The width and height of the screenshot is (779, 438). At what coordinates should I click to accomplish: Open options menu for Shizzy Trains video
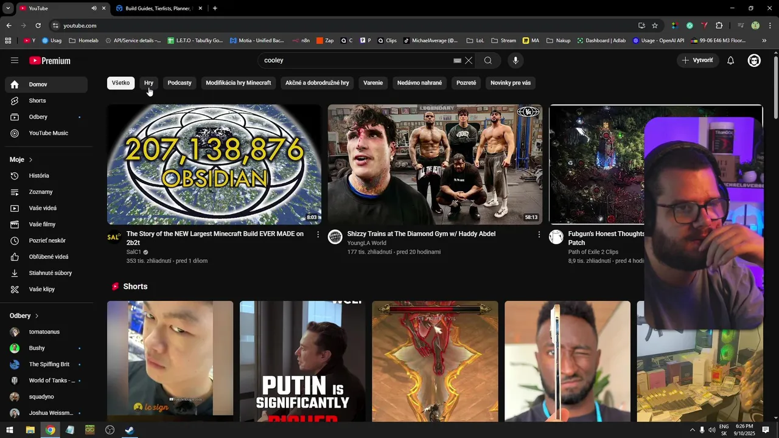pyautogui.click(x=539, y=234)
